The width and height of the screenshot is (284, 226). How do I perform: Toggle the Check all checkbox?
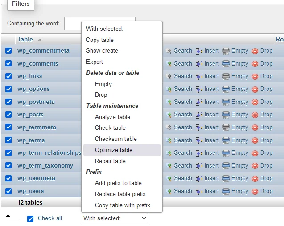point(30,219)
